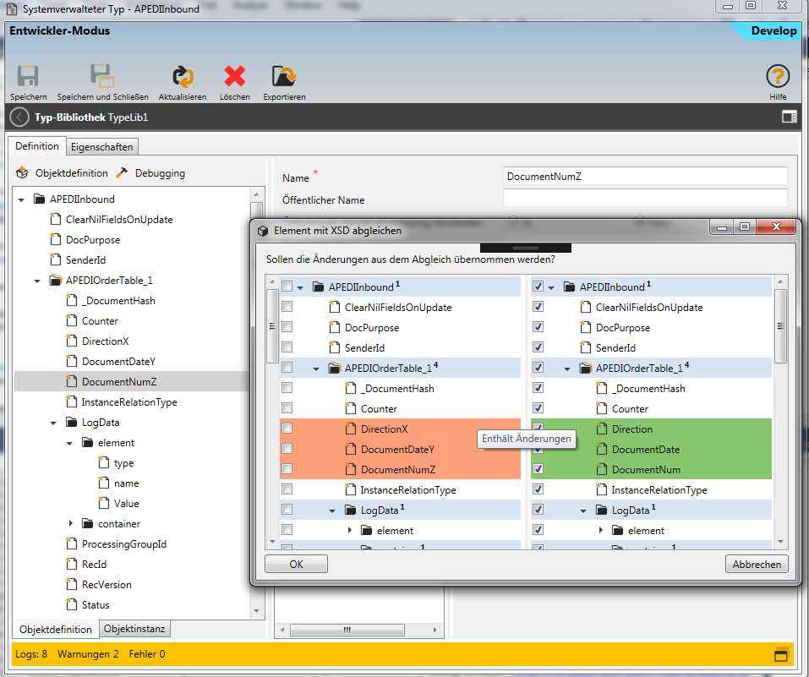Click the Warnungen 2 status entry
This screenshot has width=809, height=677.
[x=88, y=654]
